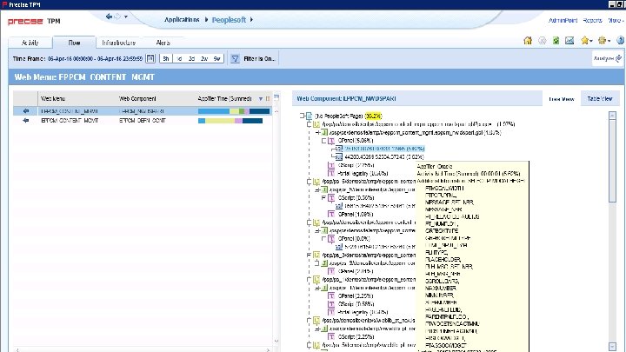This screenshot has width=626, height=352.
Task: Click the arrow icon in EPPCM_NWDSPARI row
Action: point(26,111)
